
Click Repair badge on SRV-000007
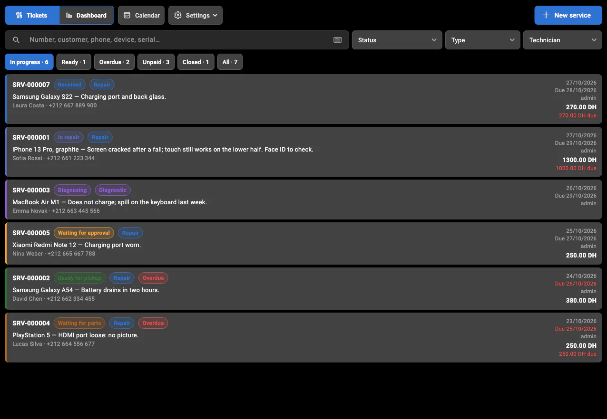pyautogui.click(x=102, y=85)
